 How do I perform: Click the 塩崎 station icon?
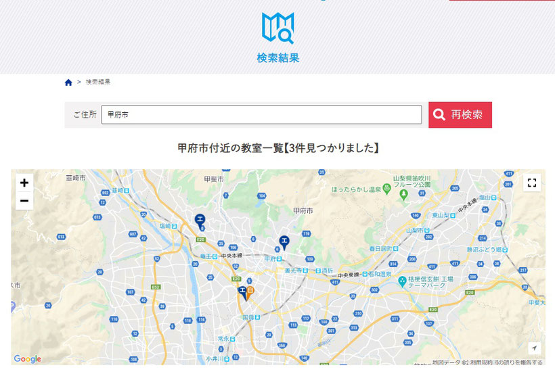175,226
